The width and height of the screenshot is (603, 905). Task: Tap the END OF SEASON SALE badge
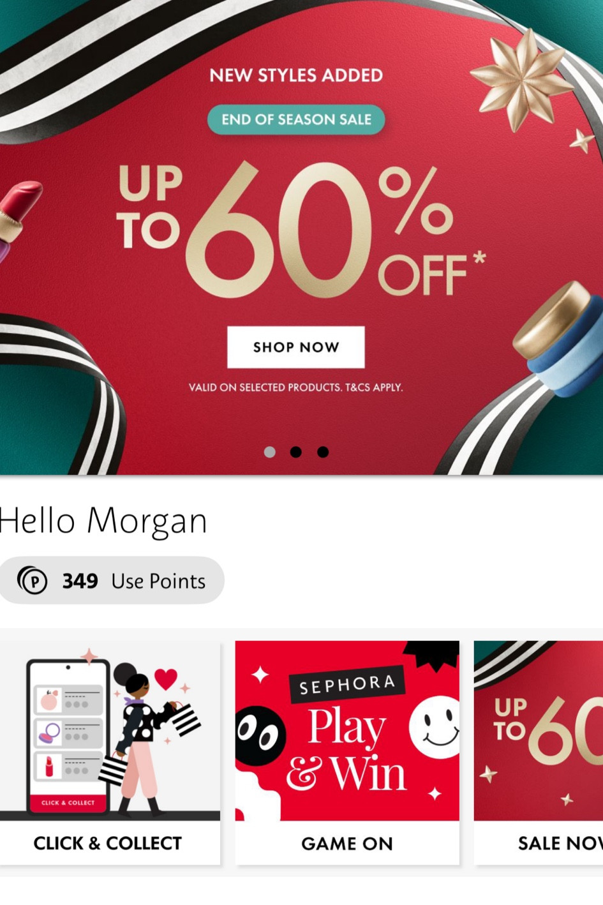(x=296, y=119)
